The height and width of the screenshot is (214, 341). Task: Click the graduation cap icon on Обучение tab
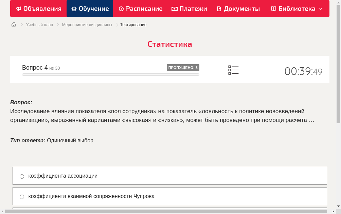point(74,8)
